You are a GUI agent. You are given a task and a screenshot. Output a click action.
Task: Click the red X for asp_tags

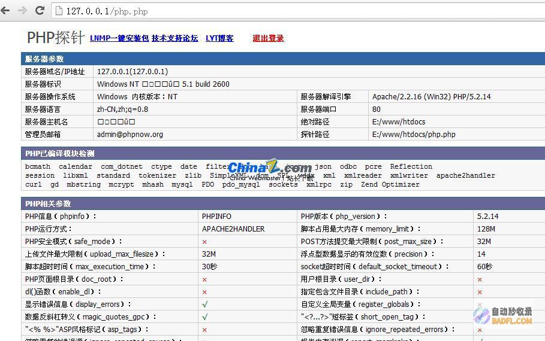pyautogui.click(x=204, y=330)
